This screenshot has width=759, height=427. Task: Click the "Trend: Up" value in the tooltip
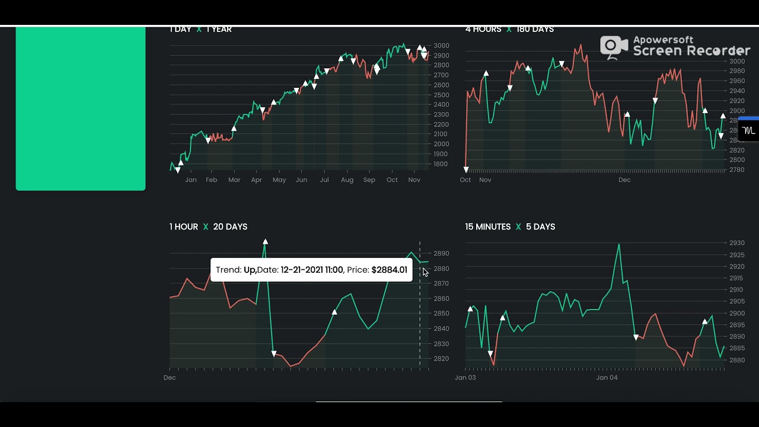236,270
